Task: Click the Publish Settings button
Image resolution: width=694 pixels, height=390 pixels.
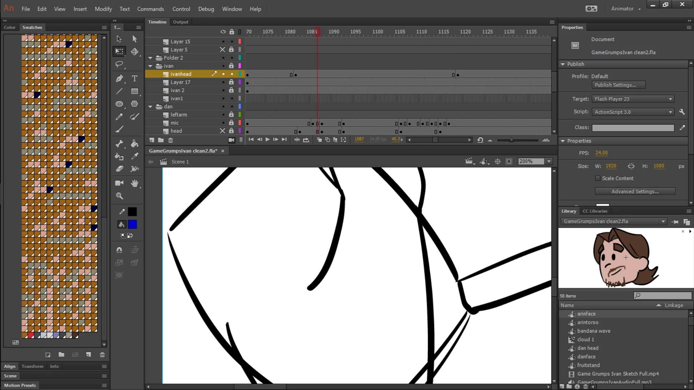Action: 618,85
